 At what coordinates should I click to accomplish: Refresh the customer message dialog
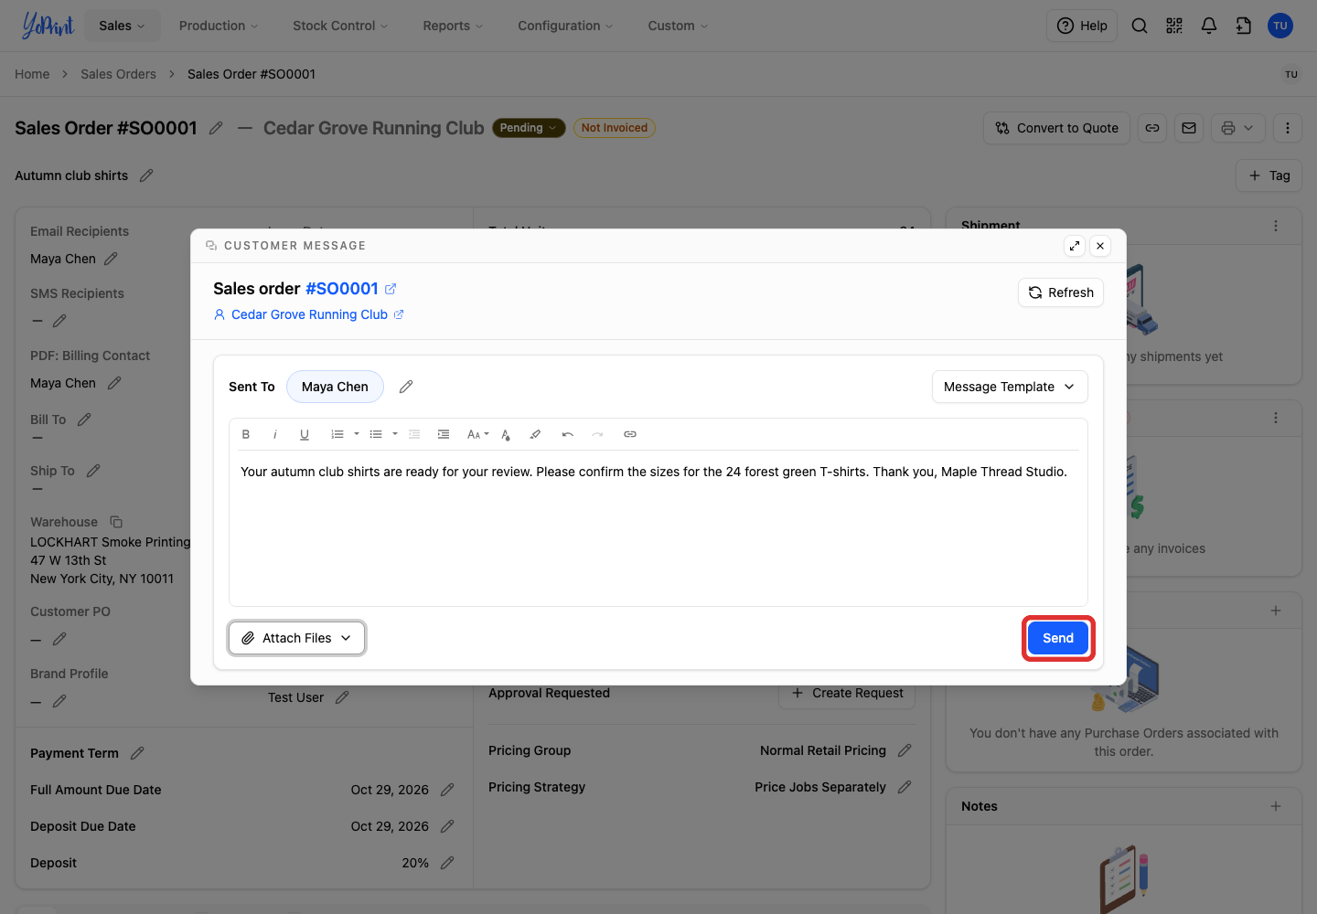[1061, 292]
